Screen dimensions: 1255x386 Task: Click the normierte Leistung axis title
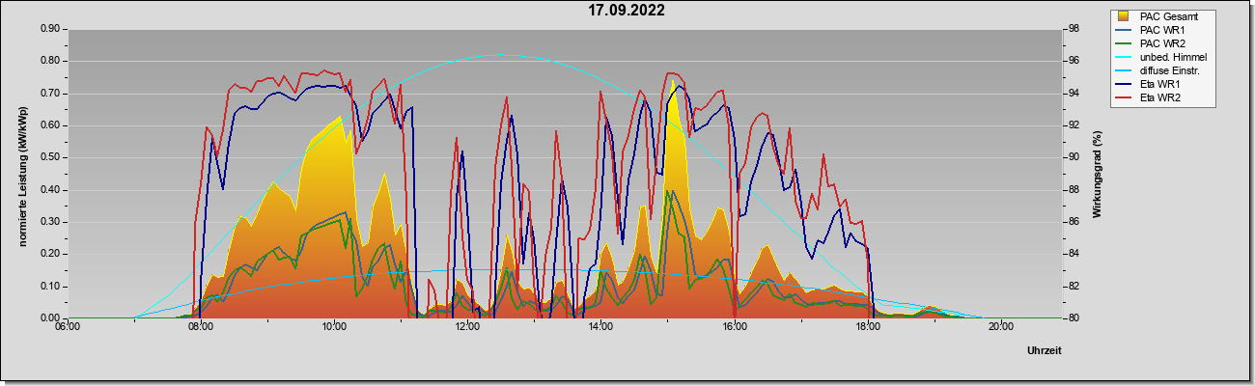[22, 174]
